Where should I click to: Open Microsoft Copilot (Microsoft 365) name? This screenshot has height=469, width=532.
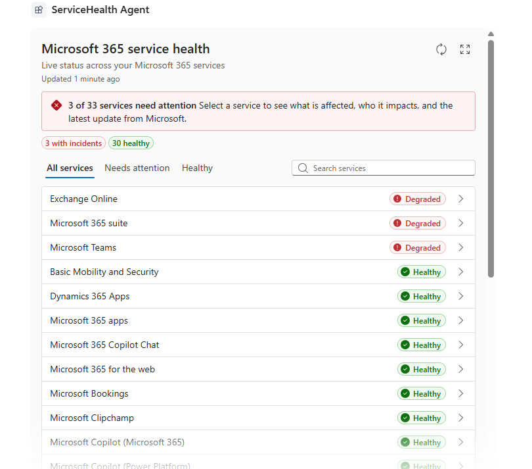click(x=118, y=442)
